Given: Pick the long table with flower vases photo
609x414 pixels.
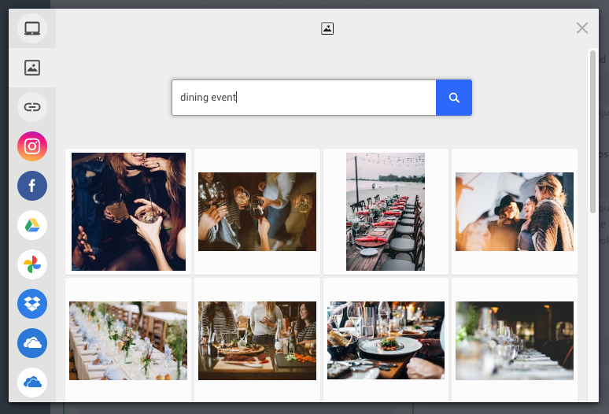Looking at the screenshot, I should pyautogui.click(x=128, y=340).
